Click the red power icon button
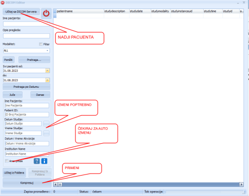Viewport: 249px width, 196px height. [46, 13]
